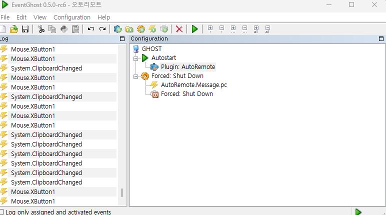Click the Add Macro gear icon
The height and width of the screenshot is (215, 386).
point(141,29)
